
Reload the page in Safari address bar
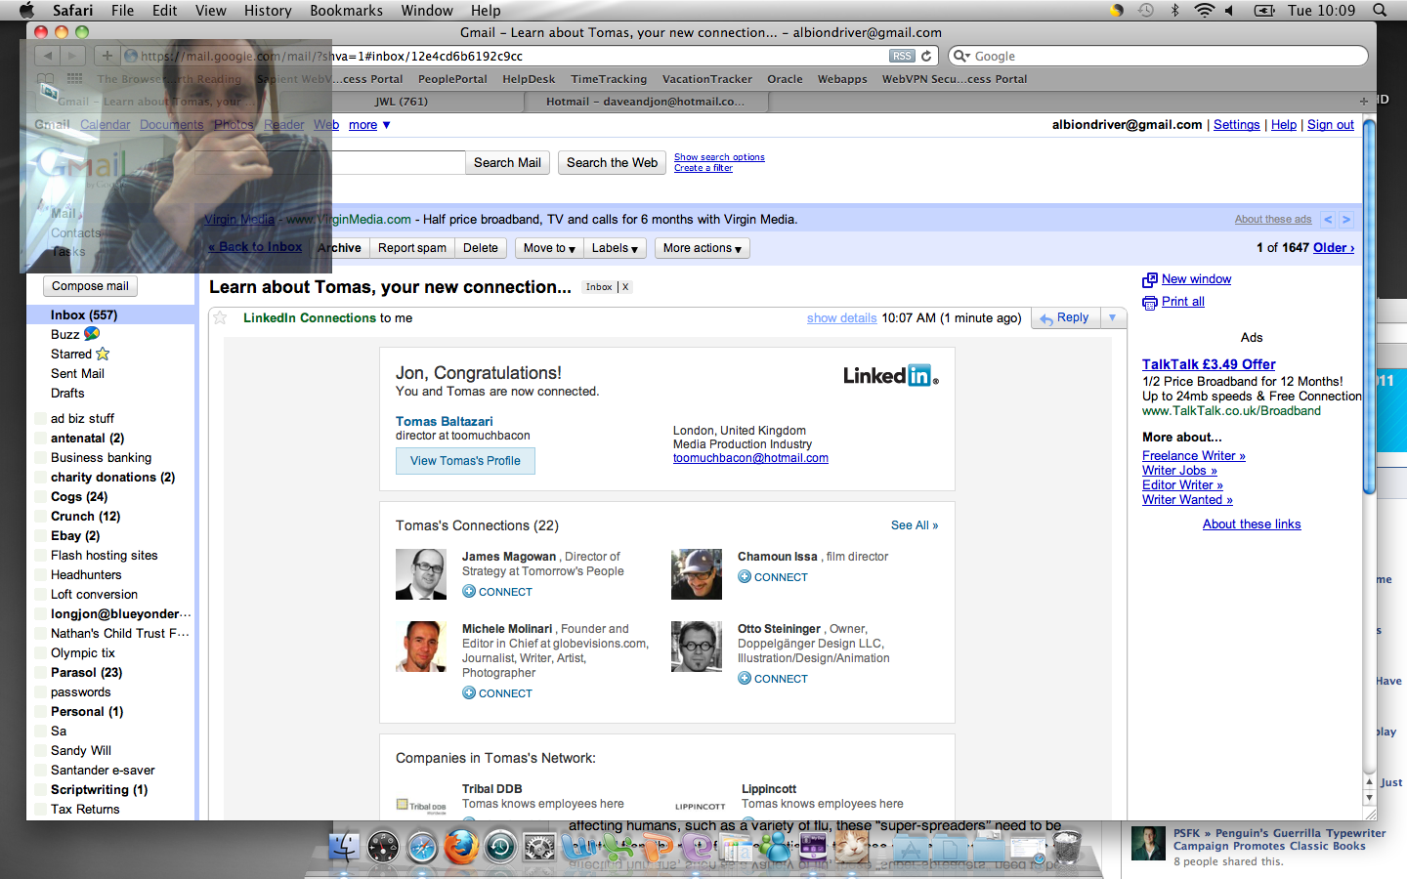pos(926,56)
